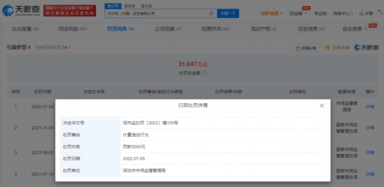The image size is (384, 187).
Task: Click the Tianyancha logo in header
Action: coord(21,11)
